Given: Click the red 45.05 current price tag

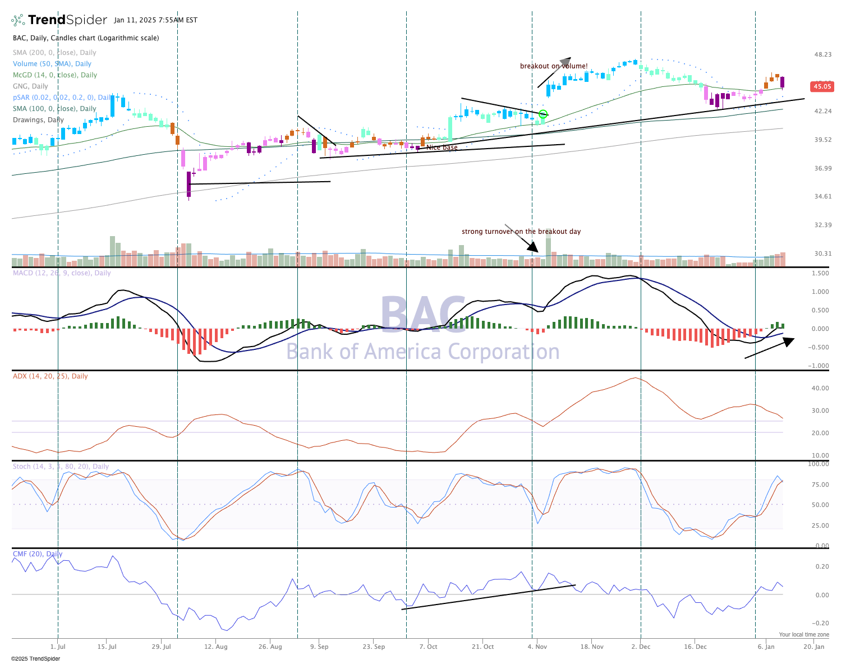Looking at the screenshot, I should tap(822, 87).
